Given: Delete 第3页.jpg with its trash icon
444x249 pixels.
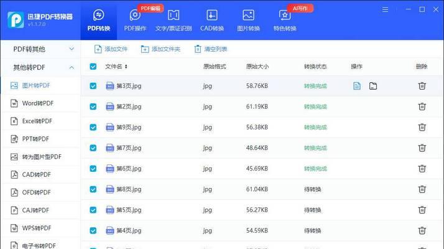Looking at the screenshot, I should [x=422, y=86].
